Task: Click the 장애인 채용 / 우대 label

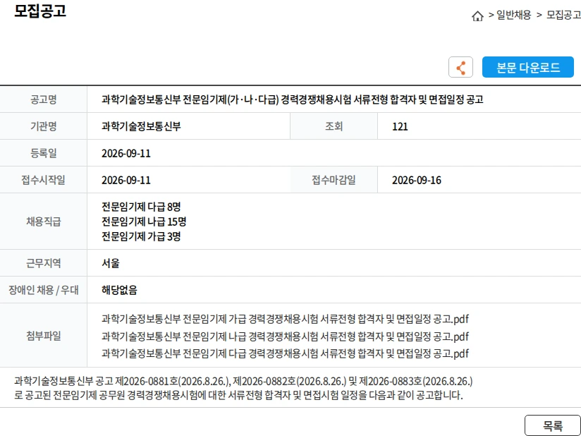Action: pos(43,290)
